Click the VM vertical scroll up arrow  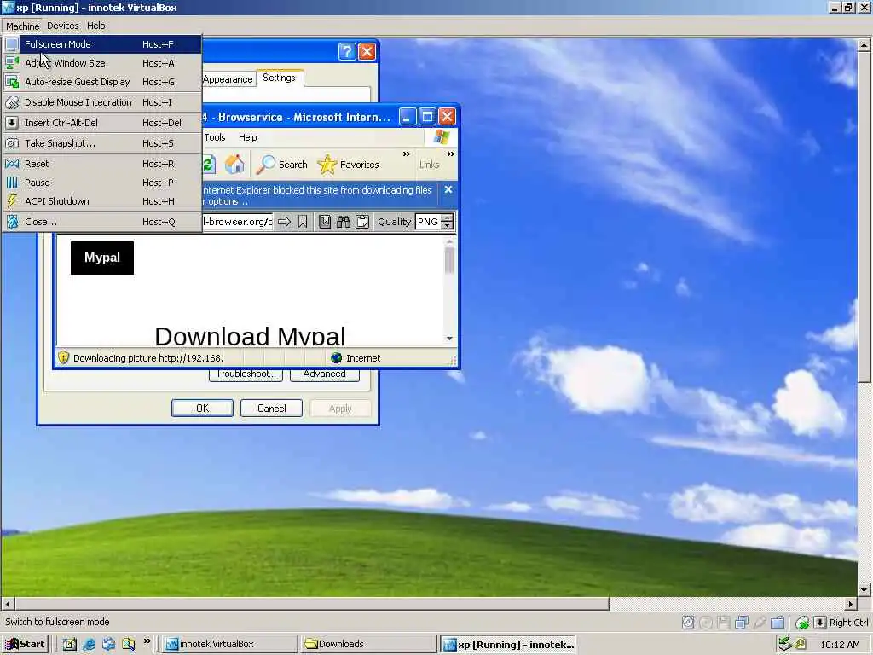point(864,45)
